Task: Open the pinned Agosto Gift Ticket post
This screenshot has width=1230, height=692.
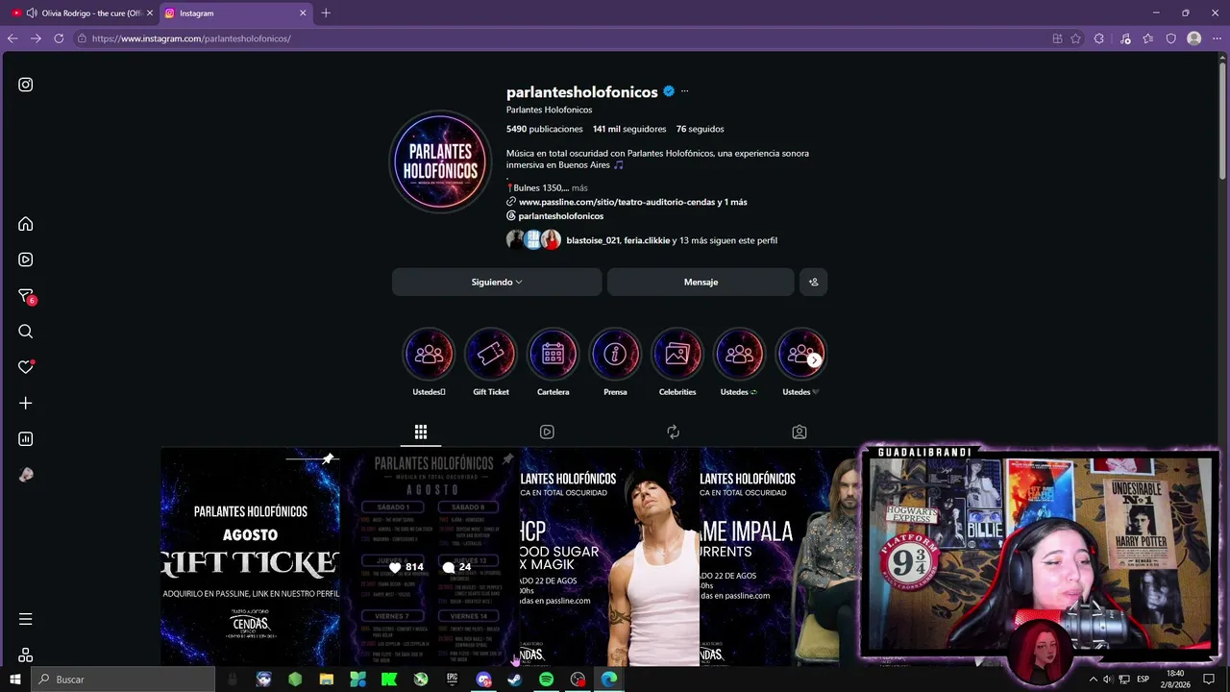Action: tap(251, 556)
